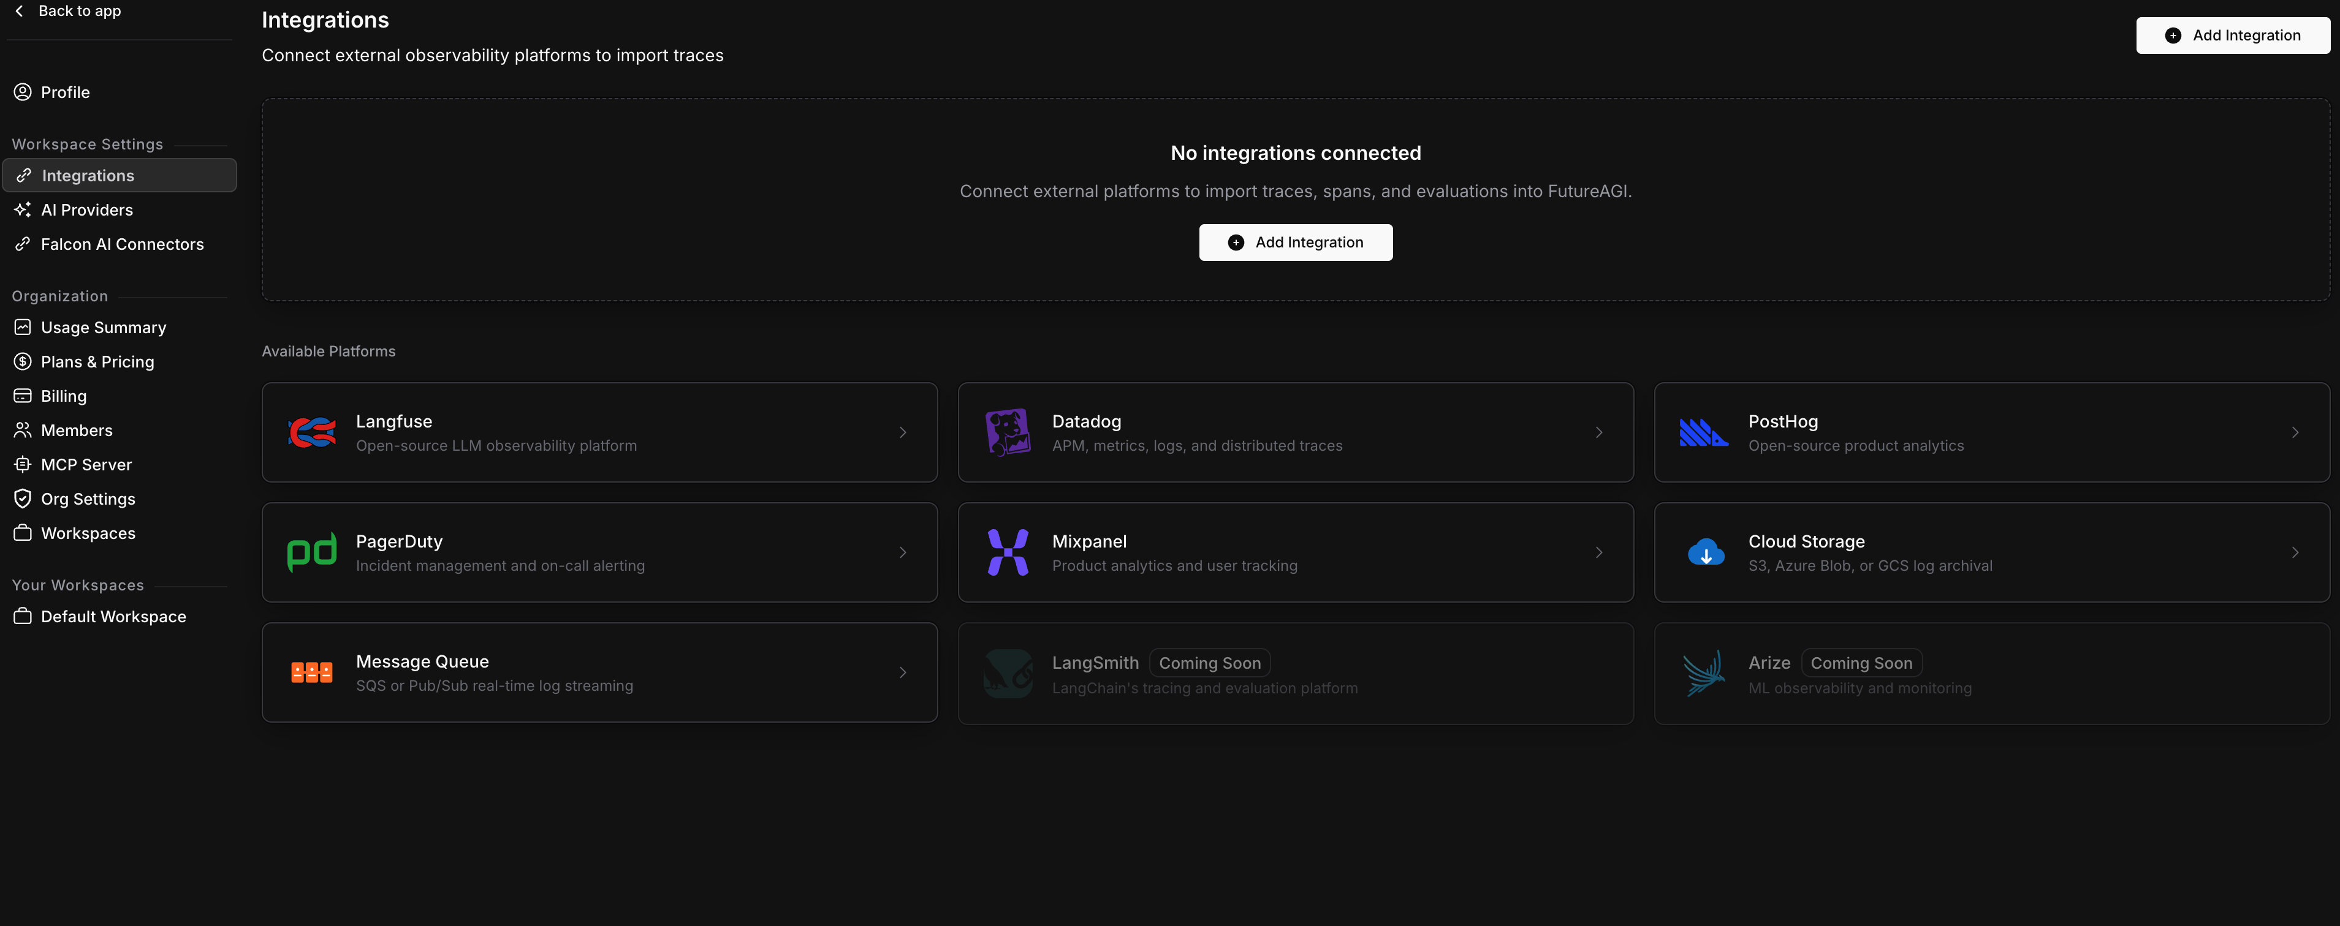Click the Mixpanel logo icon
The image size is (2340, 926).
[x=1008, y=552]
